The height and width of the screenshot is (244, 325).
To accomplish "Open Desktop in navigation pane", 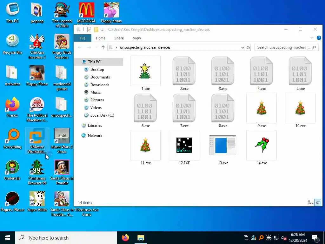I will pos(97,70).
